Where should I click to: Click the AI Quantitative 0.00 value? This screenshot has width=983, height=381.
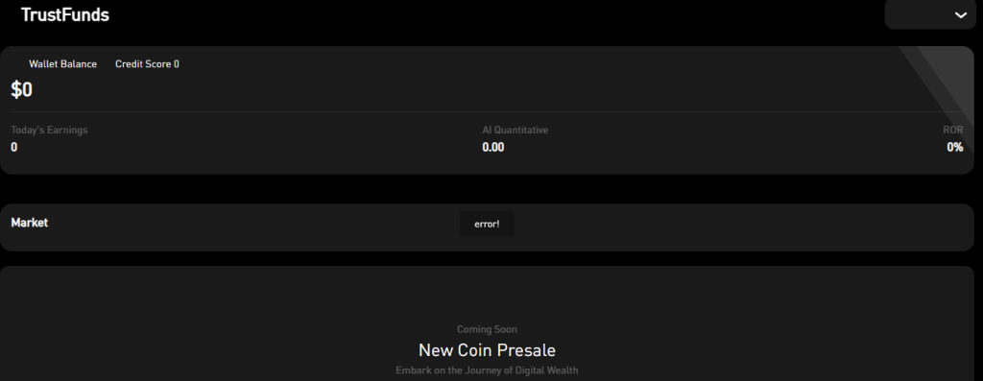coord(493,148)
